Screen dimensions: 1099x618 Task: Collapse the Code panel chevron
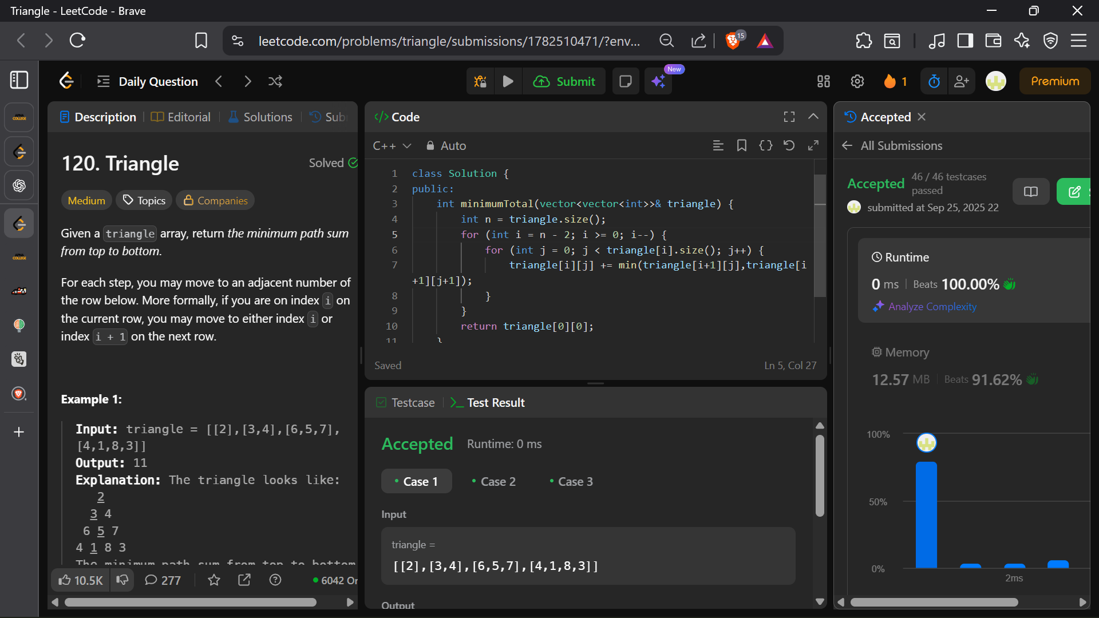[813, 117]
